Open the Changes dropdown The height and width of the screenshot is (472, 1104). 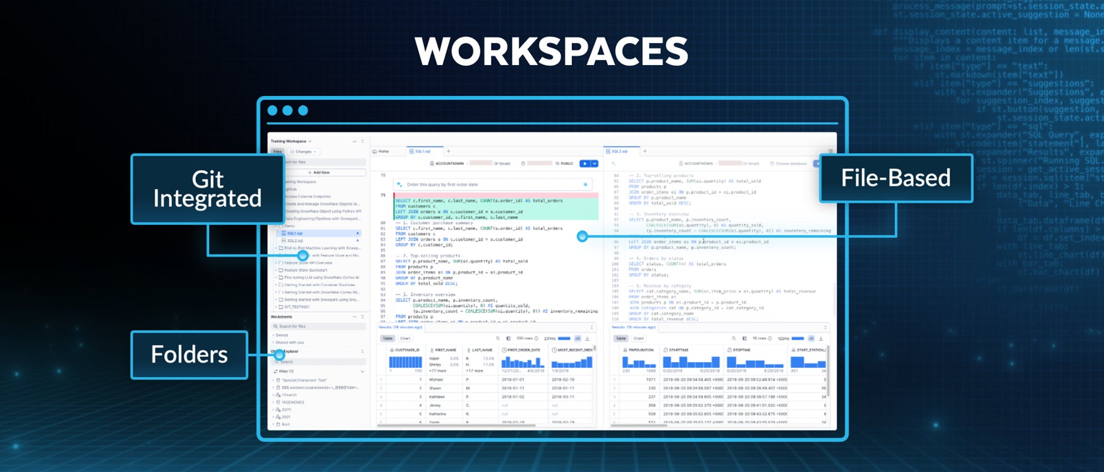[303, 152]
